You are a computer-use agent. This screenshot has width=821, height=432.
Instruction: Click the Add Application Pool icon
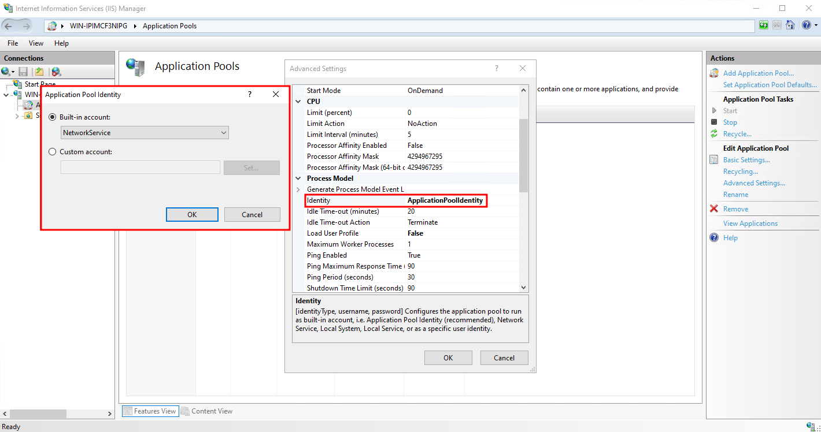pyautogui.click(x=714, y=73)
